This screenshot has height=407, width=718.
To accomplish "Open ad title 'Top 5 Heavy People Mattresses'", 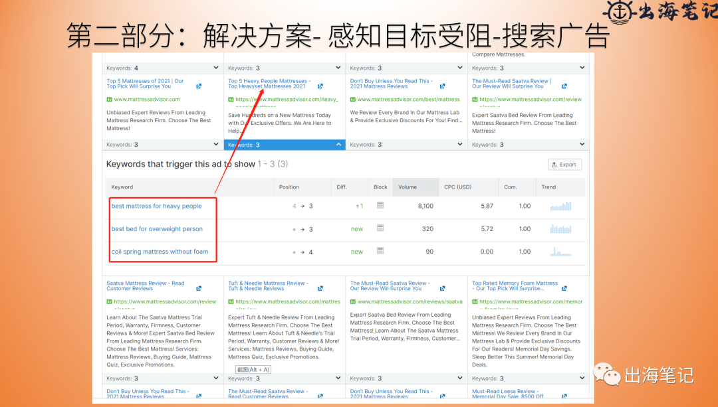I will point(269,84).
